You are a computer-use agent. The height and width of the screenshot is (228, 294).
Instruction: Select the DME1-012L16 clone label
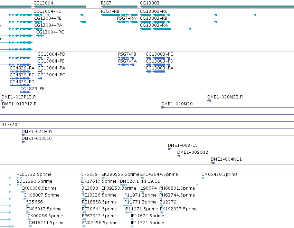coord(37,139)
